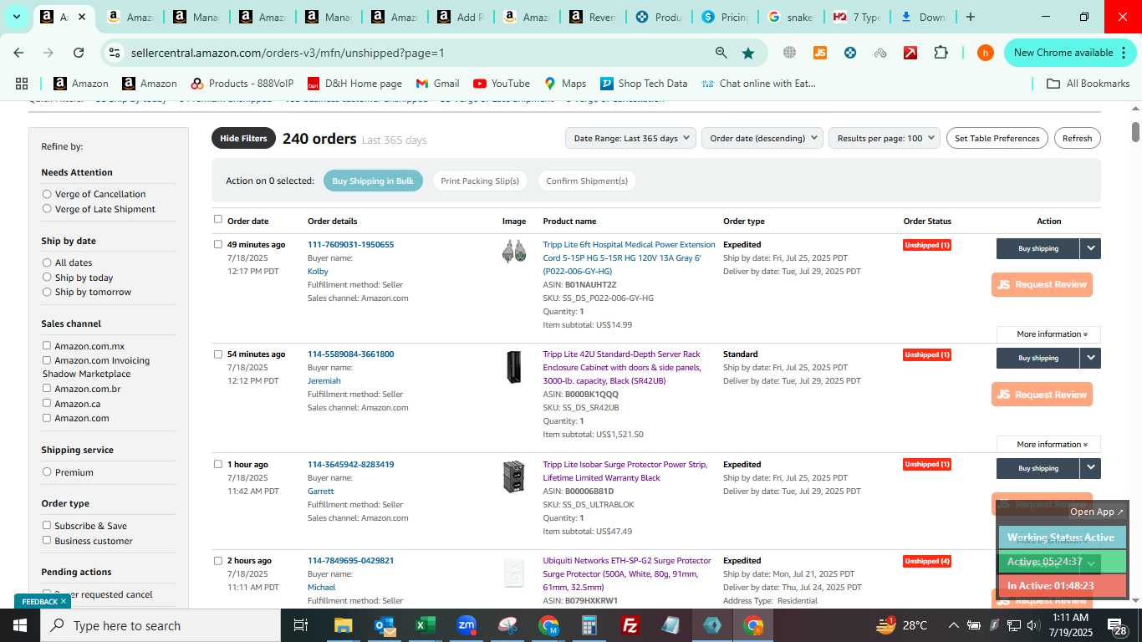This screenshot has height=642, width=1142.
Task: Click the red arrow extension icon
Action: [x=910, y=53]
